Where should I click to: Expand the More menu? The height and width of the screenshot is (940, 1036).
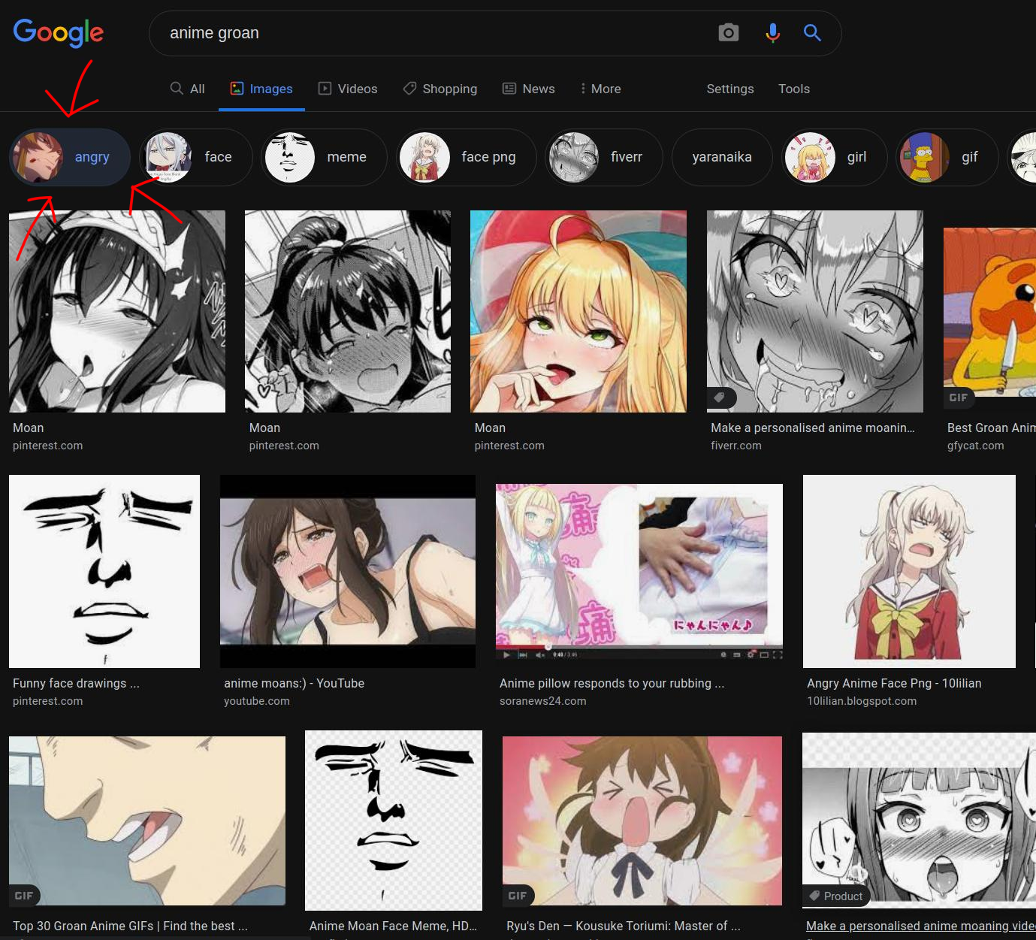click(600, 89)
